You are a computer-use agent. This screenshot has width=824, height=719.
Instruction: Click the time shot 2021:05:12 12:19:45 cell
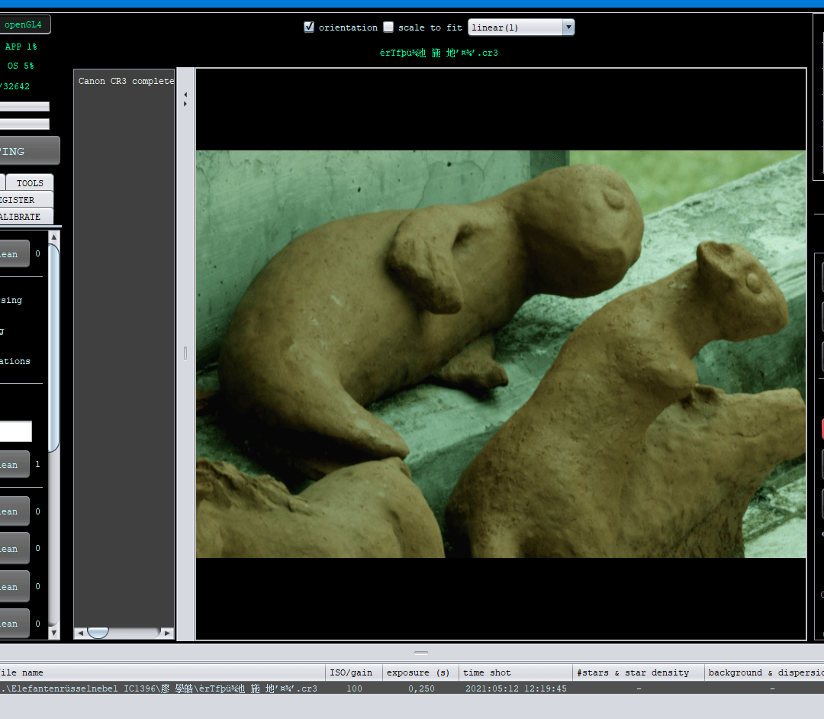click(516, 688)
